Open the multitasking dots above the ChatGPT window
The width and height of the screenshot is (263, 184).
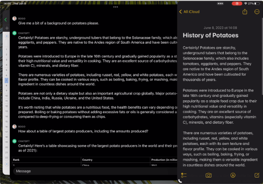[x=115, y=7]
